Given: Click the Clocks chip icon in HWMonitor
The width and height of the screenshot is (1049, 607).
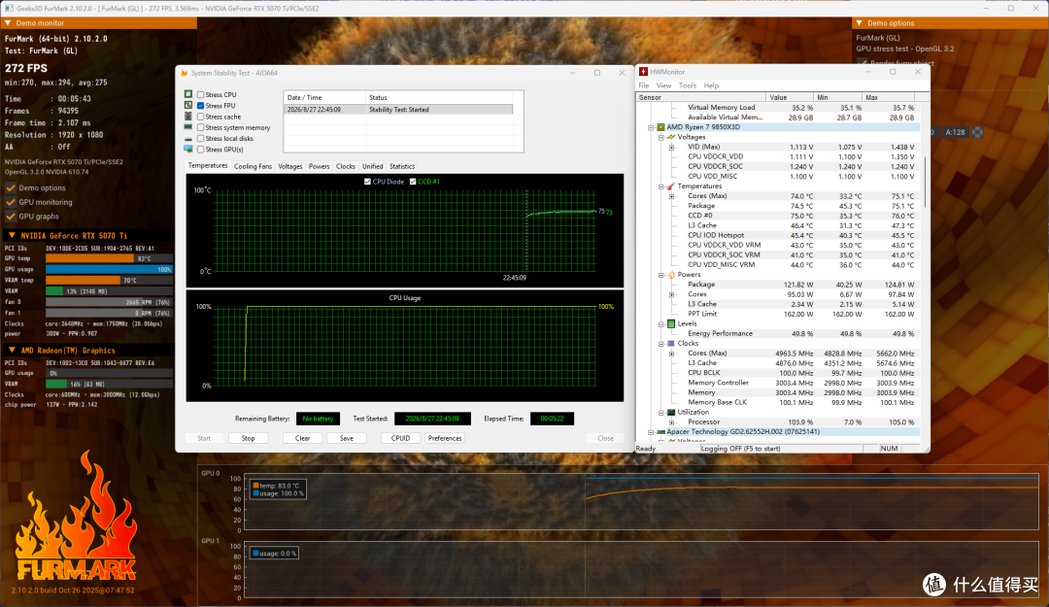Looking at the screenshot, I should (671, 344).
